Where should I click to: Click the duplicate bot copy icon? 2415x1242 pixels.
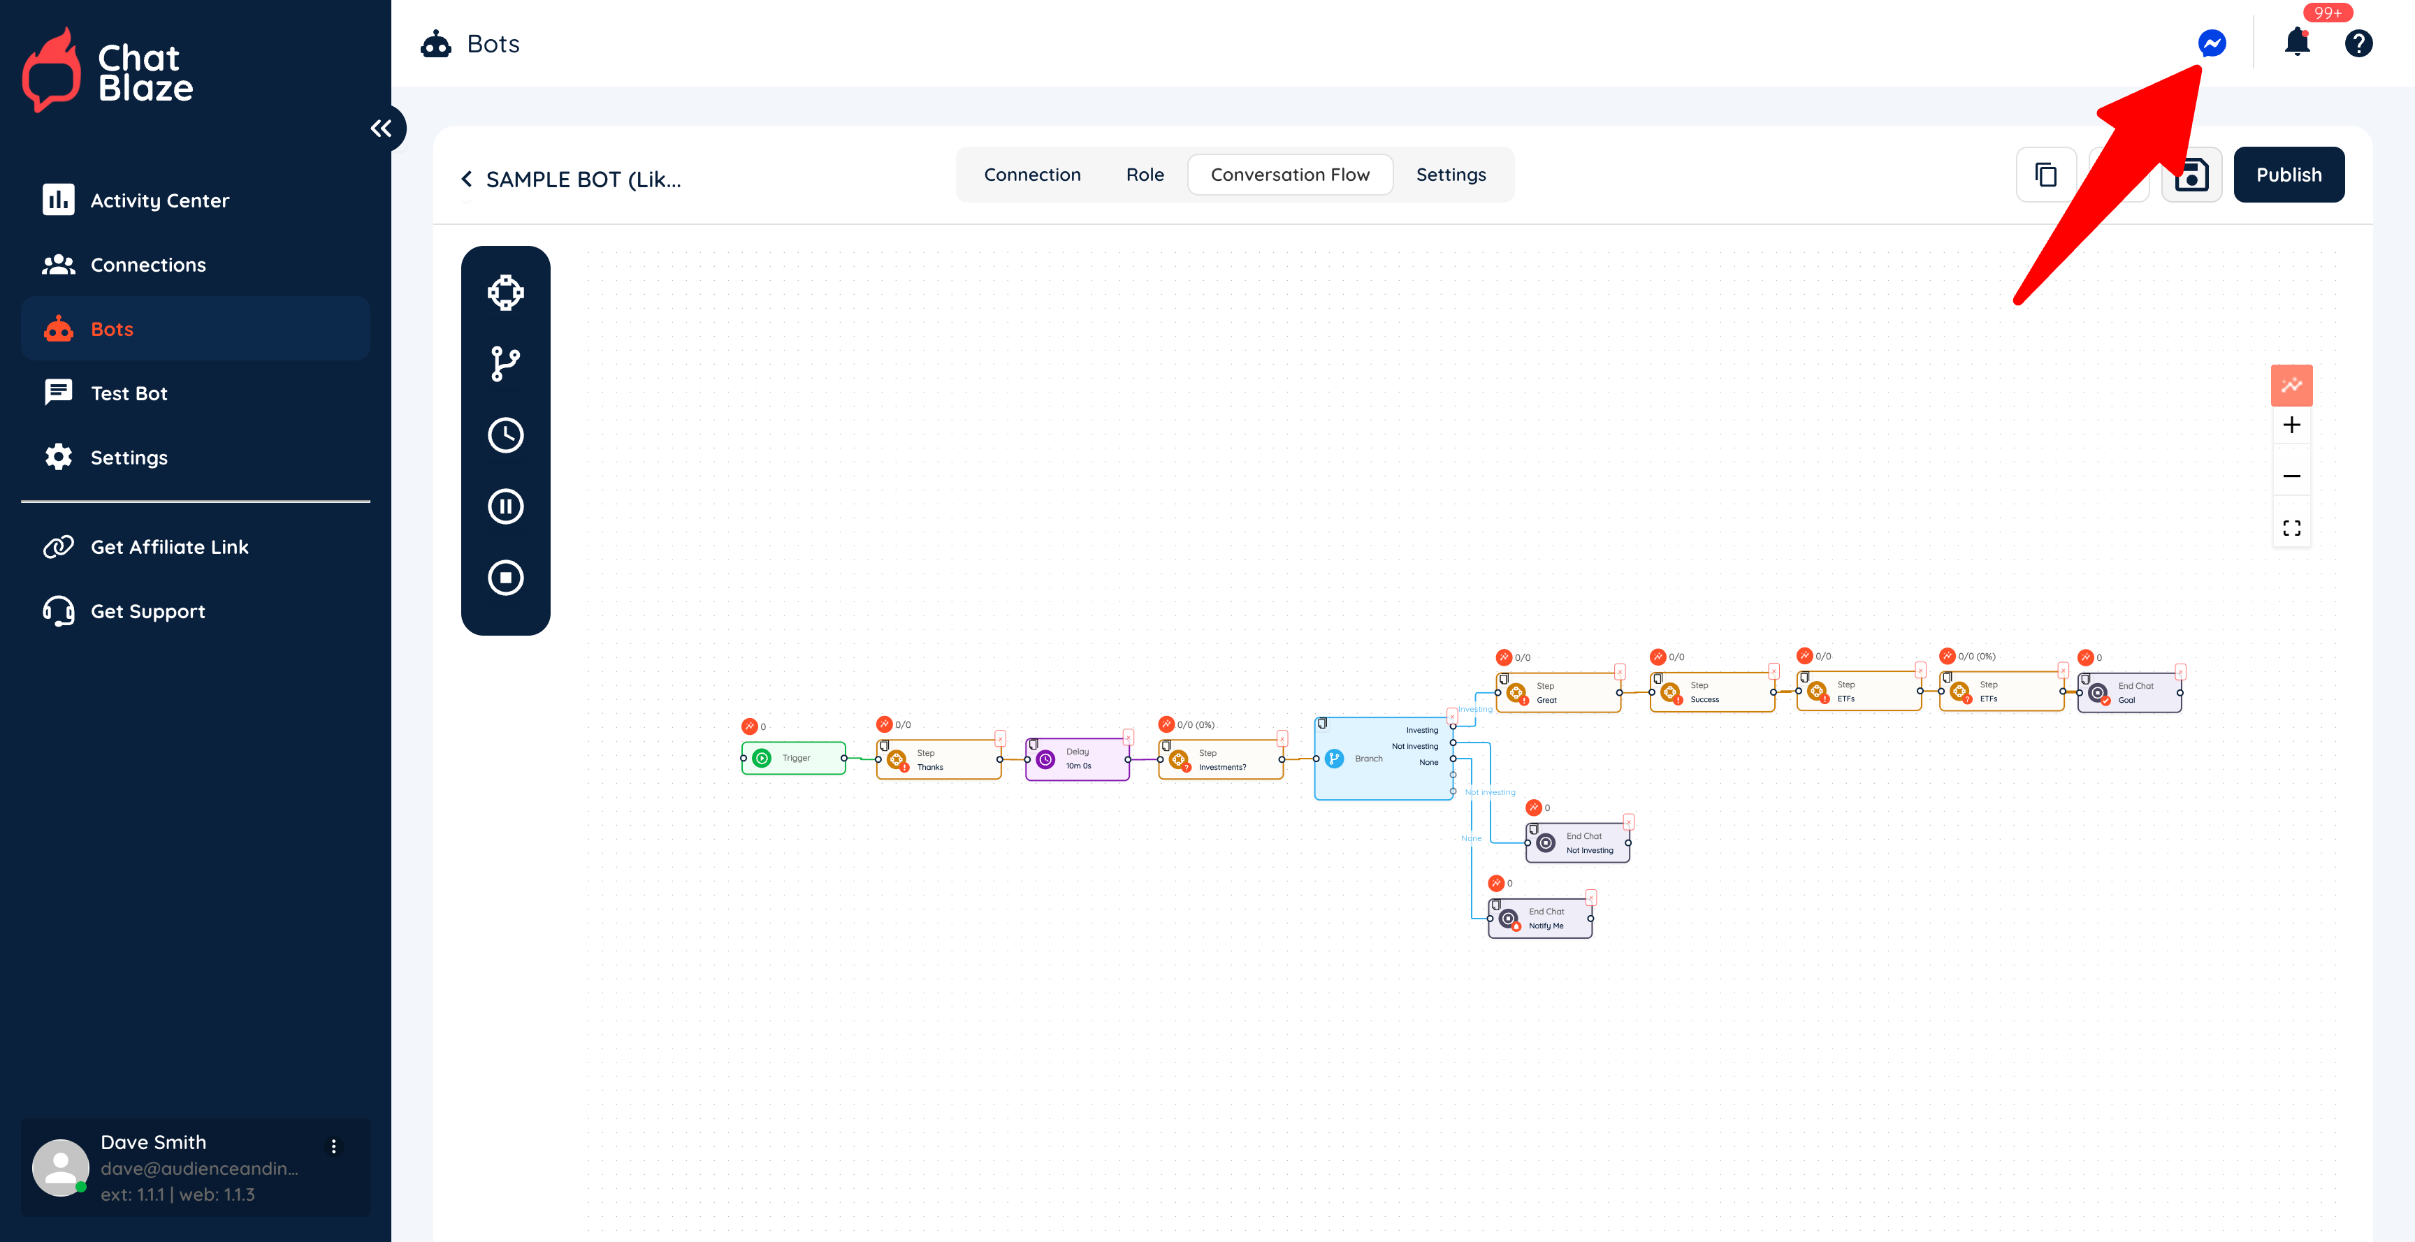pos(2045,175)
